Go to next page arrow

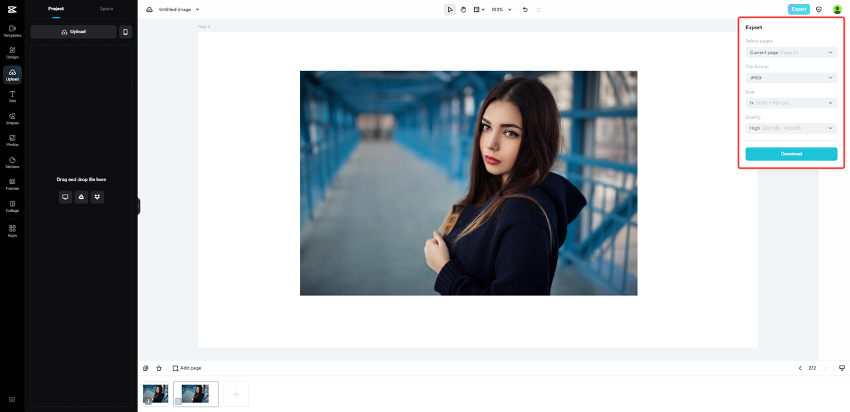point(825,368)
